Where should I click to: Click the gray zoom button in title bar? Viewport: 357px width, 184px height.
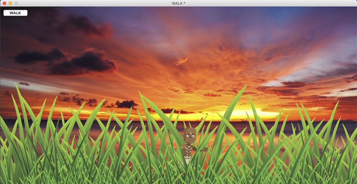coord(16,3)
